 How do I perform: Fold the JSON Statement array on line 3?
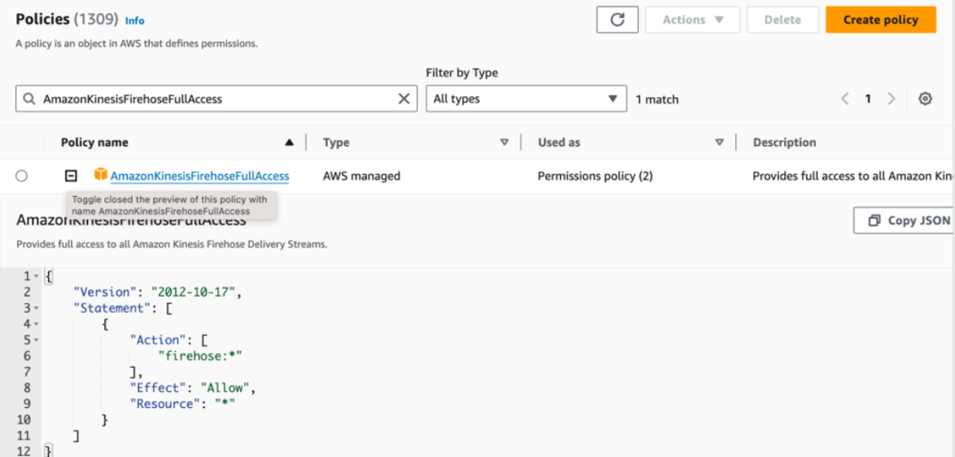(x=36, y=308)
